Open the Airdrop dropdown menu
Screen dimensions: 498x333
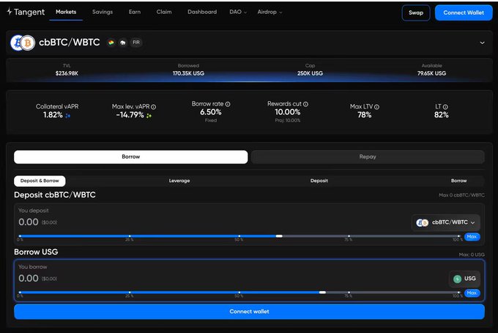pos(270,12)
